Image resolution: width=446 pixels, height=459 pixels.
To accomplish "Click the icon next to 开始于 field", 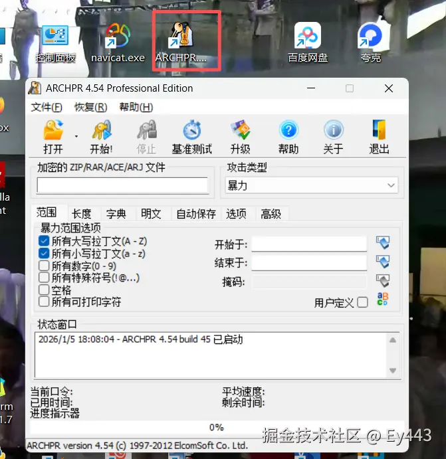I will 383,242.
